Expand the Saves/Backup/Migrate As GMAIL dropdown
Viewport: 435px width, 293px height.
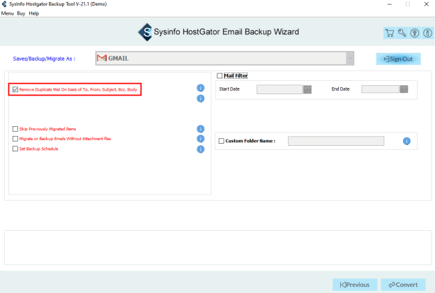(x=350, y=59)
